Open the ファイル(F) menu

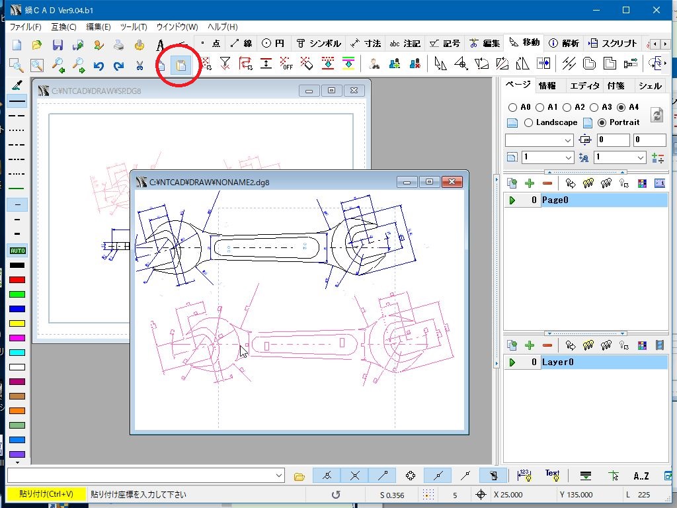click(x=26, y=26)
